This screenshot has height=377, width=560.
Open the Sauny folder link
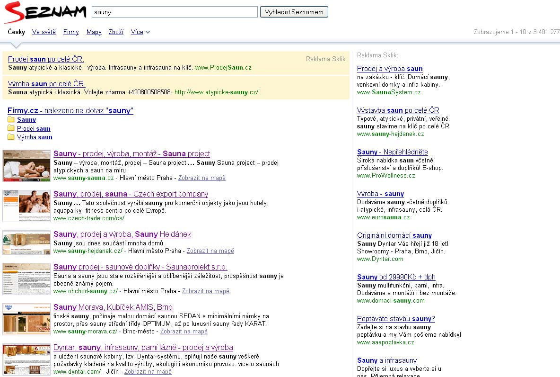[26, 119]
